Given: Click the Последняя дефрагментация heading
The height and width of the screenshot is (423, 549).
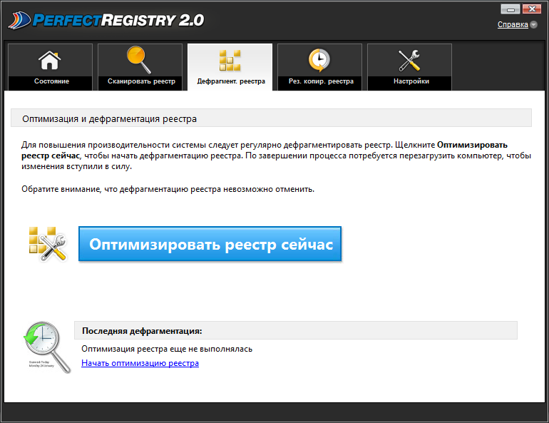Looking at the screenshot, I should pos(142,331).
